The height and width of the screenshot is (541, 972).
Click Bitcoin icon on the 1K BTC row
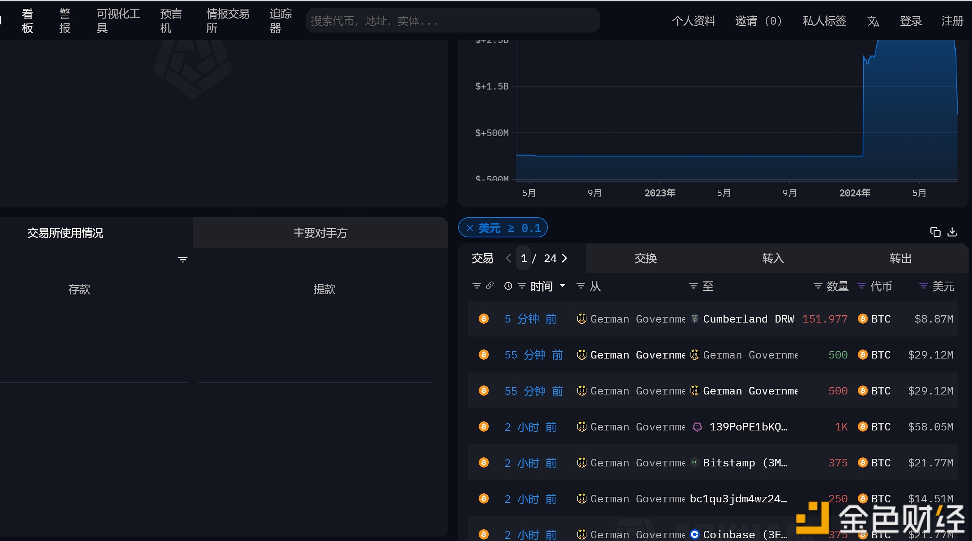(484, 427)
